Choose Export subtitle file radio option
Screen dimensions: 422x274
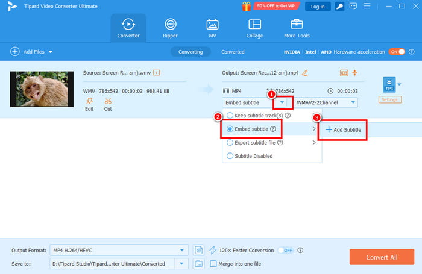click(230, 143)
